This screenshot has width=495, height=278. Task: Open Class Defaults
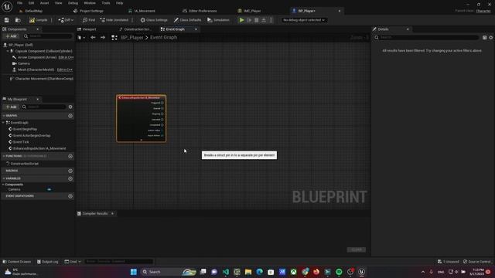point(187,20)
